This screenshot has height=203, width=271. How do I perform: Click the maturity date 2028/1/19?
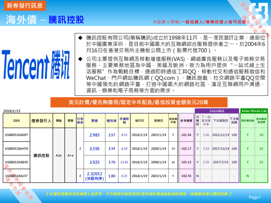click(158, 148)
